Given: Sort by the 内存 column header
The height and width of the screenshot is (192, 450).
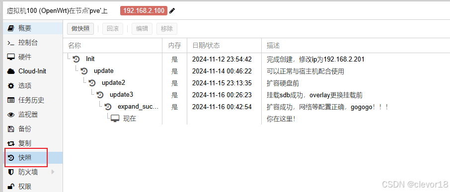Looking at the screenshot, I should click(x=174, y=45).
